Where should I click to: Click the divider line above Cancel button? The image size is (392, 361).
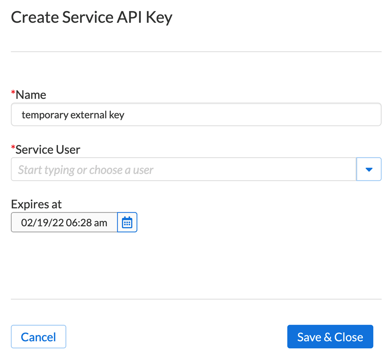point(196,299)
